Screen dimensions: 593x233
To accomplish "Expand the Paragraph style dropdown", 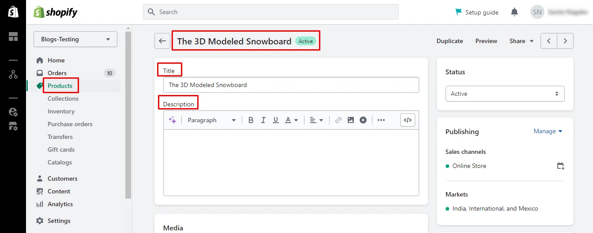I will click(212, 120).
